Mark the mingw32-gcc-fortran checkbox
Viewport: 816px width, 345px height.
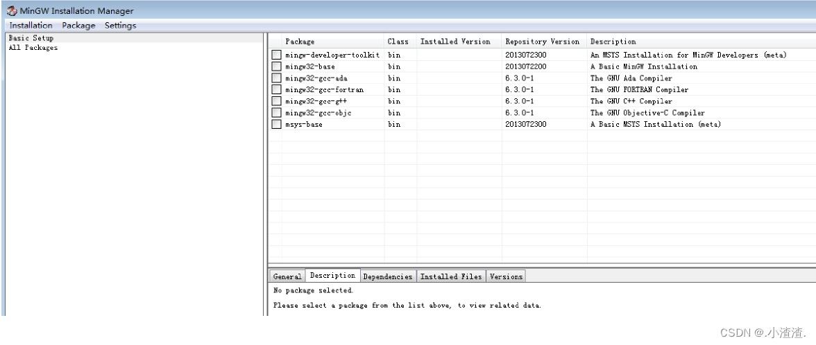pos(276,89)
